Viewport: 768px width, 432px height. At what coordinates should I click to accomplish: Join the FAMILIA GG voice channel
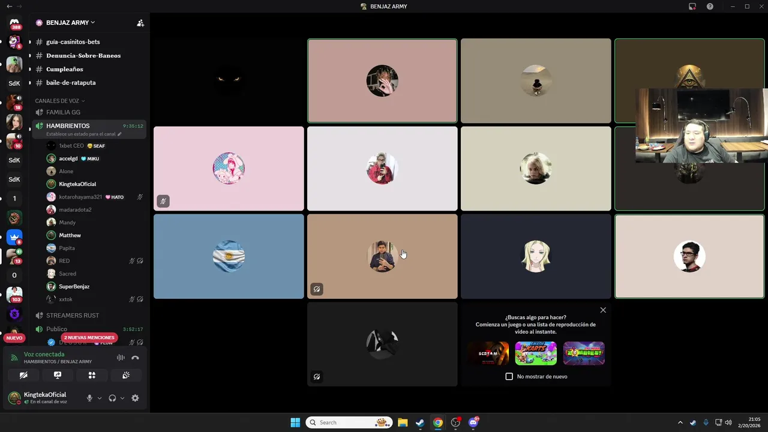pos(88,112)
